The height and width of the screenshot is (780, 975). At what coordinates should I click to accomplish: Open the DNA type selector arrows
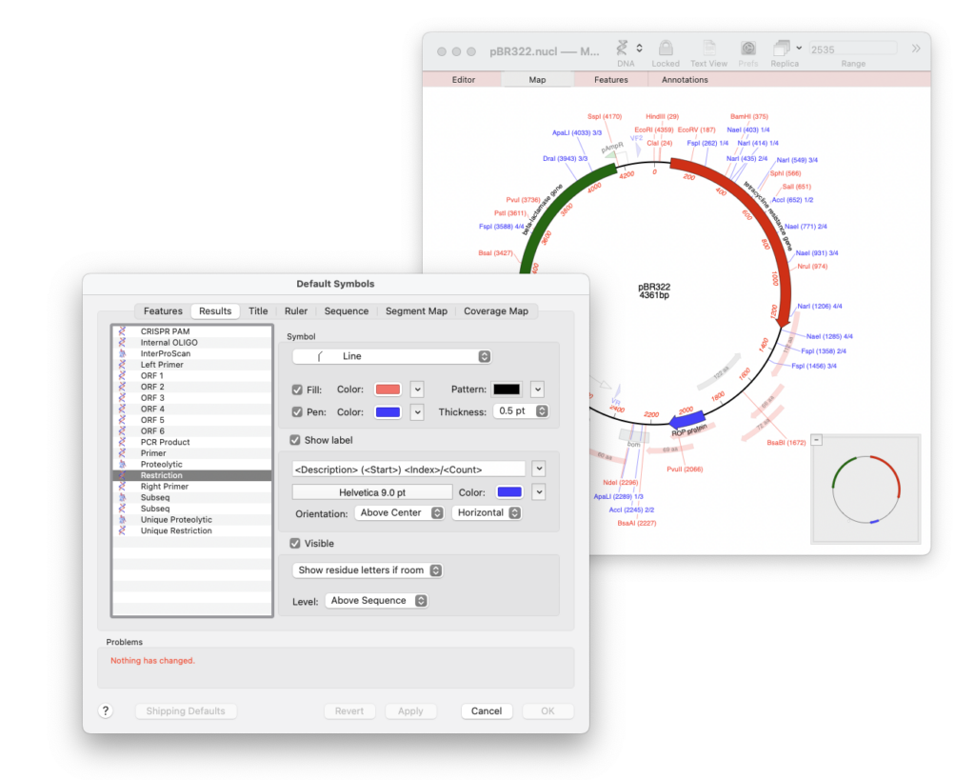639,48
